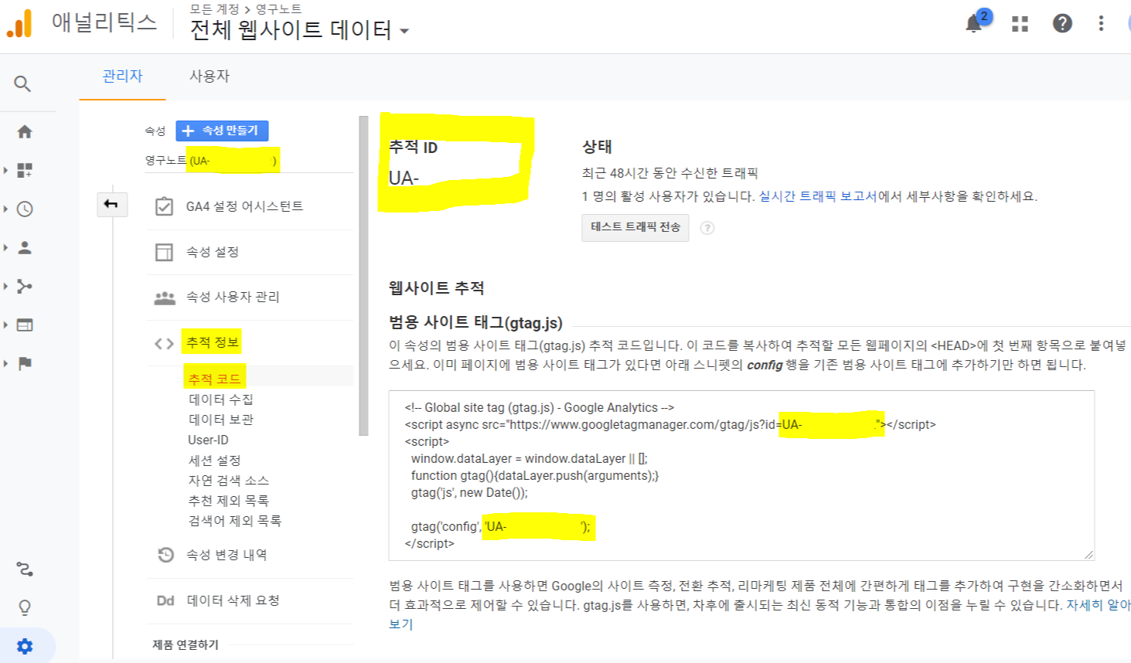1131x663 pixels.
Task: Click the property column vertical scrollbar
Action: (363, 276)
